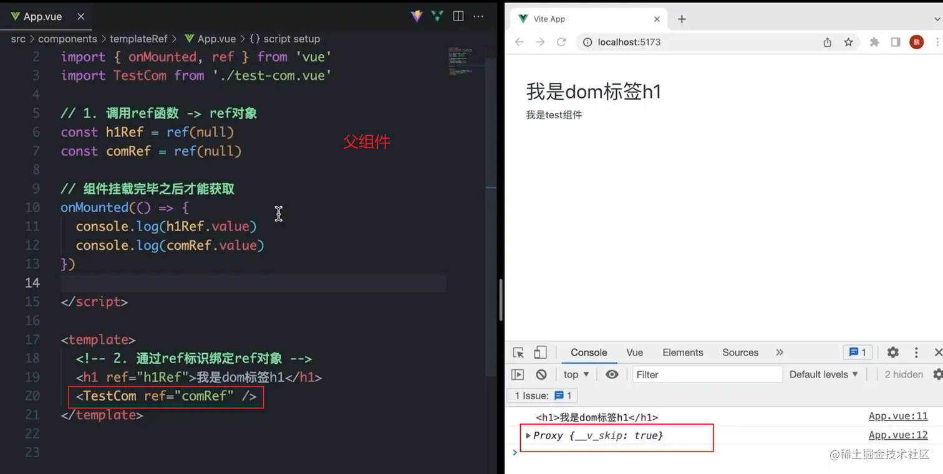Click 'src' in the breadcrumb path
Image resolution: width=943 pixels, height=474 pixels.
(x=18, y=39)
